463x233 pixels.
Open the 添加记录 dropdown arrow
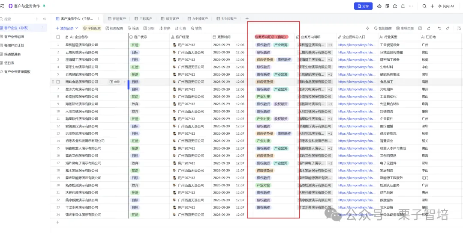pos(77,28)
